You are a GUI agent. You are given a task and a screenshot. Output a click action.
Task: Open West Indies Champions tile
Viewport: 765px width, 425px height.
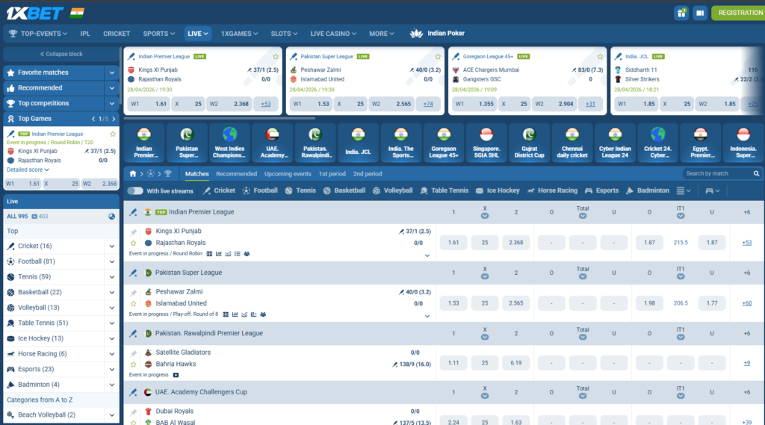(x=229, y=143)
